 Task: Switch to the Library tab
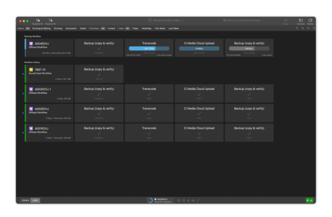tap(25, 200)
